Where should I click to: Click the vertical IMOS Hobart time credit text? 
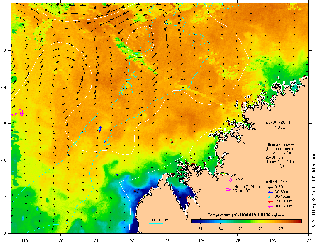tap(313, 191)
